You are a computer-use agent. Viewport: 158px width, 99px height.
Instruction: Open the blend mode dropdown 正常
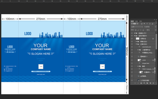coord(137,27)
